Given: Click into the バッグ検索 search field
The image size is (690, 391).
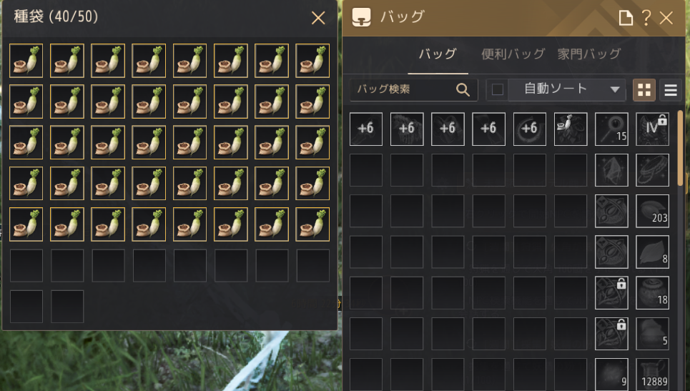Looking at the screenshot, I should [414, 90].
